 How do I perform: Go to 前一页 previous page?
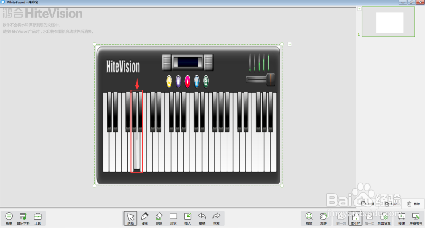tap(341, 219)
